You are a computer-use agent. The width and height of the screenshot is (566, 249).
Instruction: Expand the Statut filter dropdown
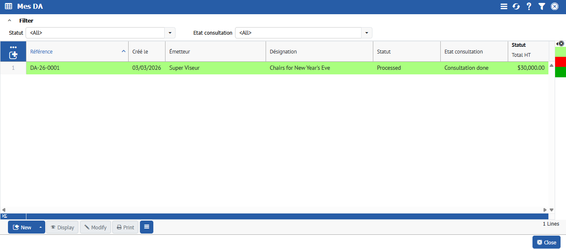point(170,33)
